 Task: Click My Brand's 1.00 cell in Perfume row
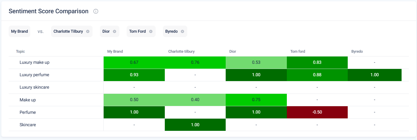[134, 112]
